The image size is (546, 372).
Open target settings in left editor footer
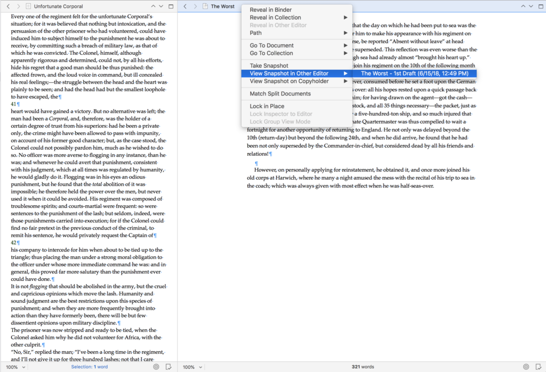click(156, 367)
